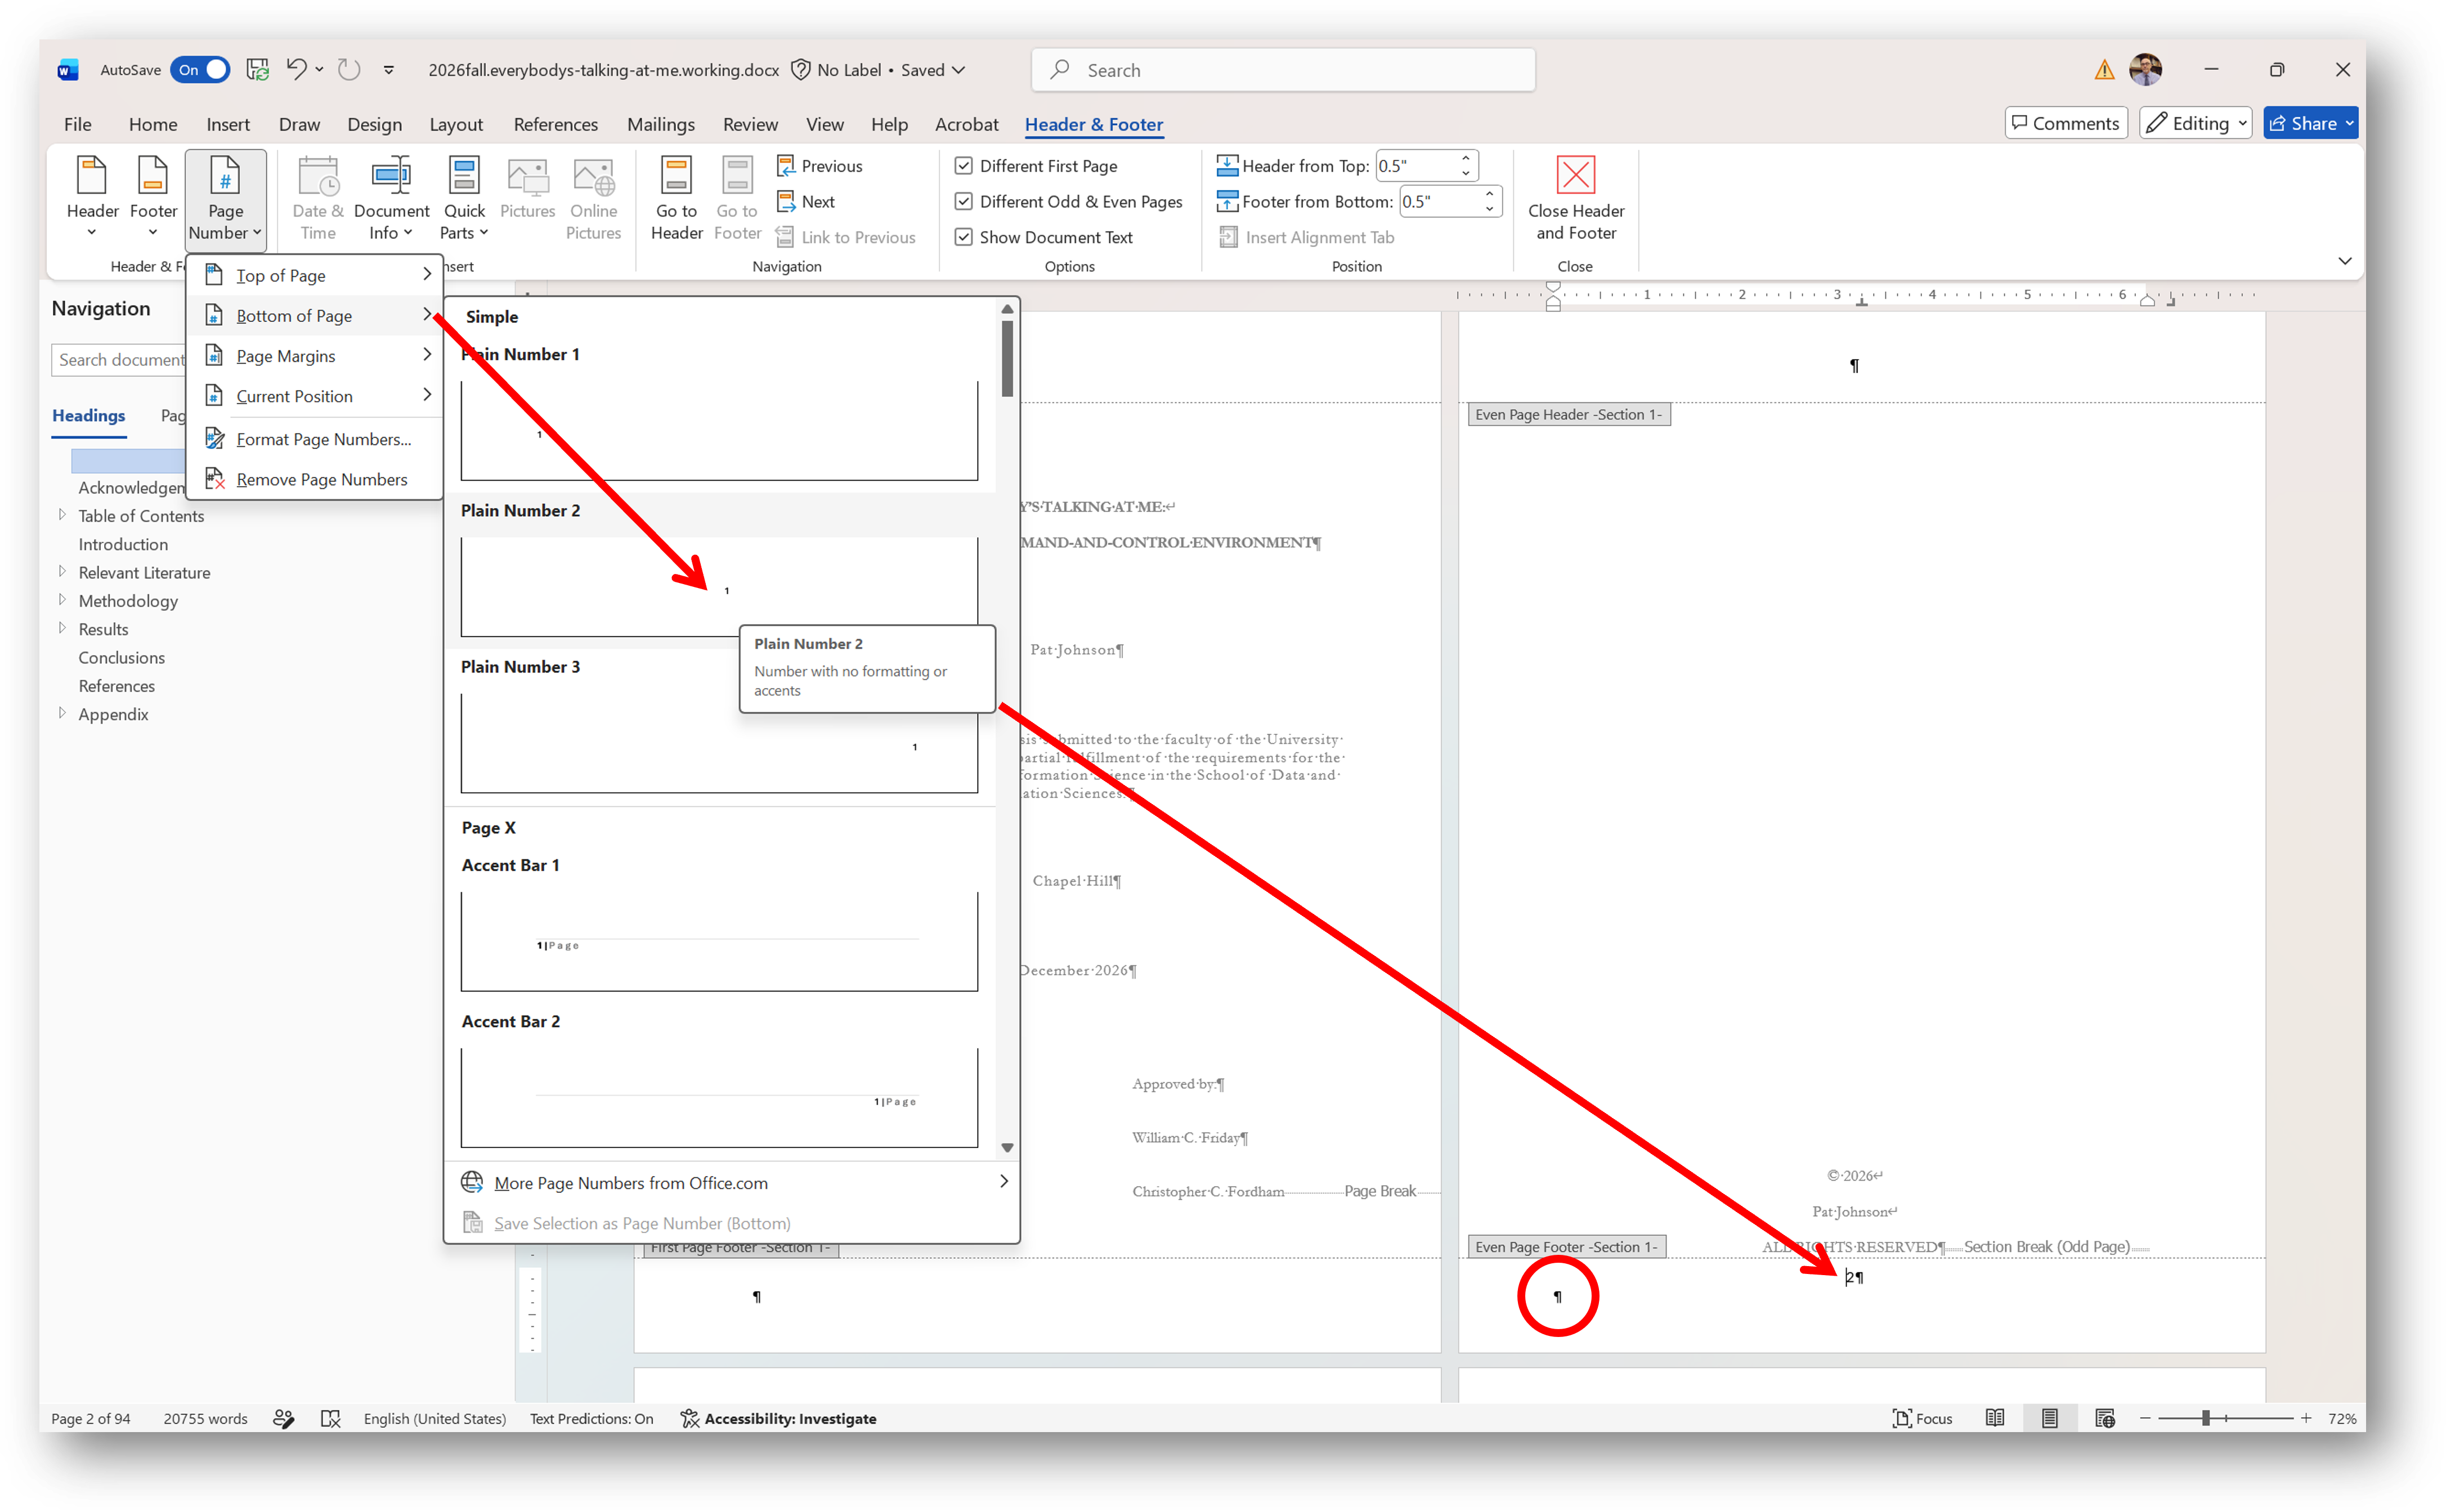Viewport: 2446px width, 1512px height.
Task: Open the Page Margins submenu
Action: [x=314, y=356]
